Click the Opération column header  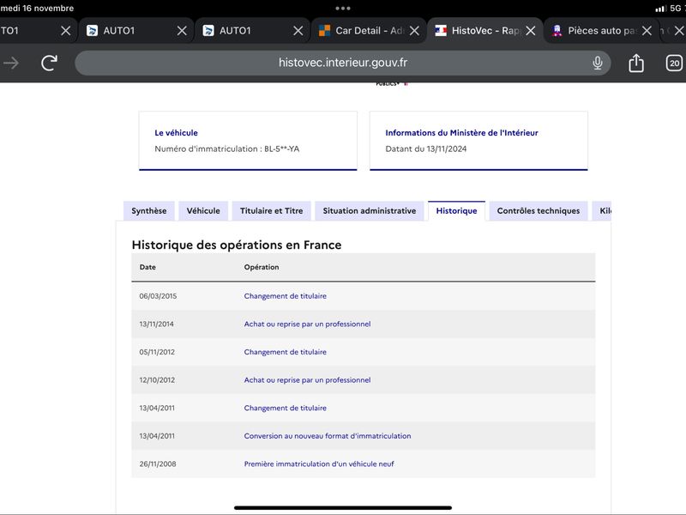[262, 267]
